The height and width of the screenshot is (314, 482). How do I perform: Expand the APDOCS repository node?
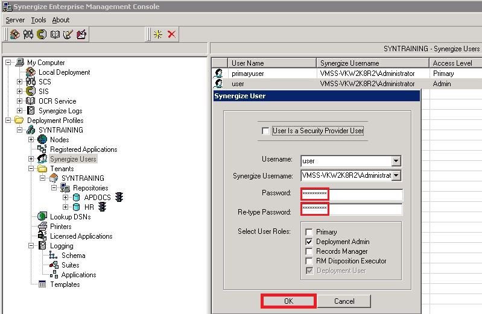pyautogui.click(x=65, y=197)
